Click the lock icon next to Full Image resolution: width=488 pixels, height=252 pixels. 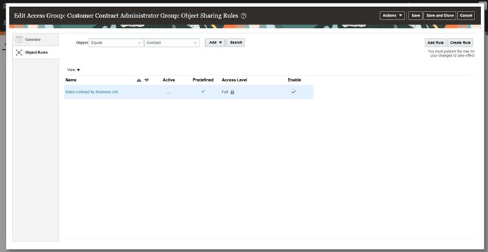(232, 92)
